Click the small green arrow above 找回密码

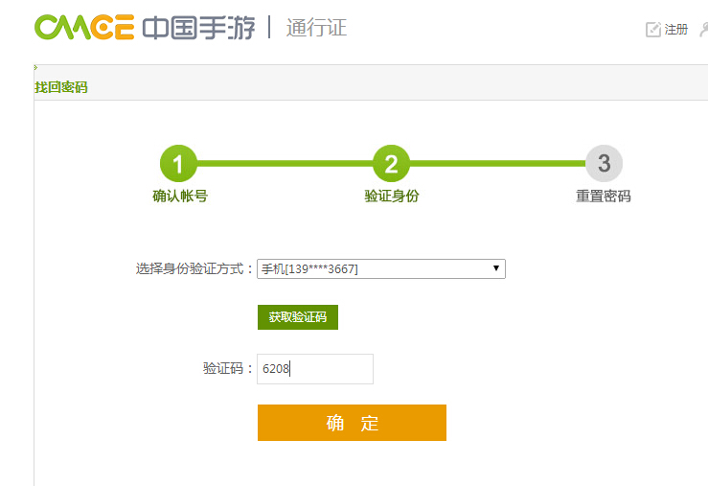pos(35,68)
